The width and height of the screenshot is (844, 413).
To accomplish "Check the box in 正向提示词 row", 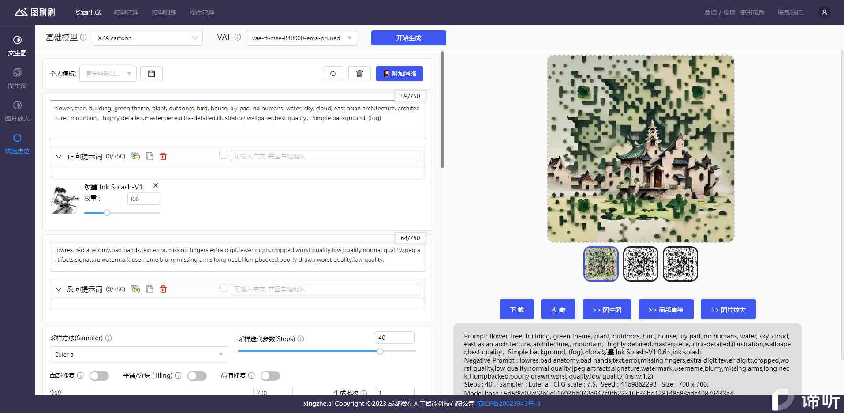I will pyautogui.click(x=223, y=155).
